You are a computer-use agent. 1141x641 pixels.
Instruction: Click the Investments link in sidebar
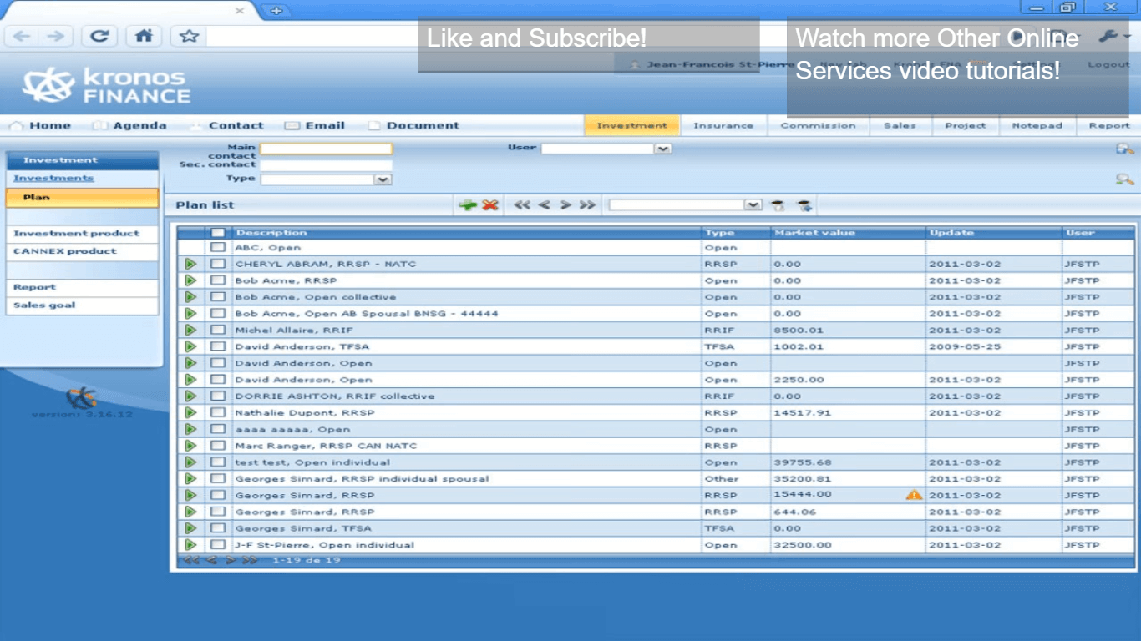tap(53, 178)
